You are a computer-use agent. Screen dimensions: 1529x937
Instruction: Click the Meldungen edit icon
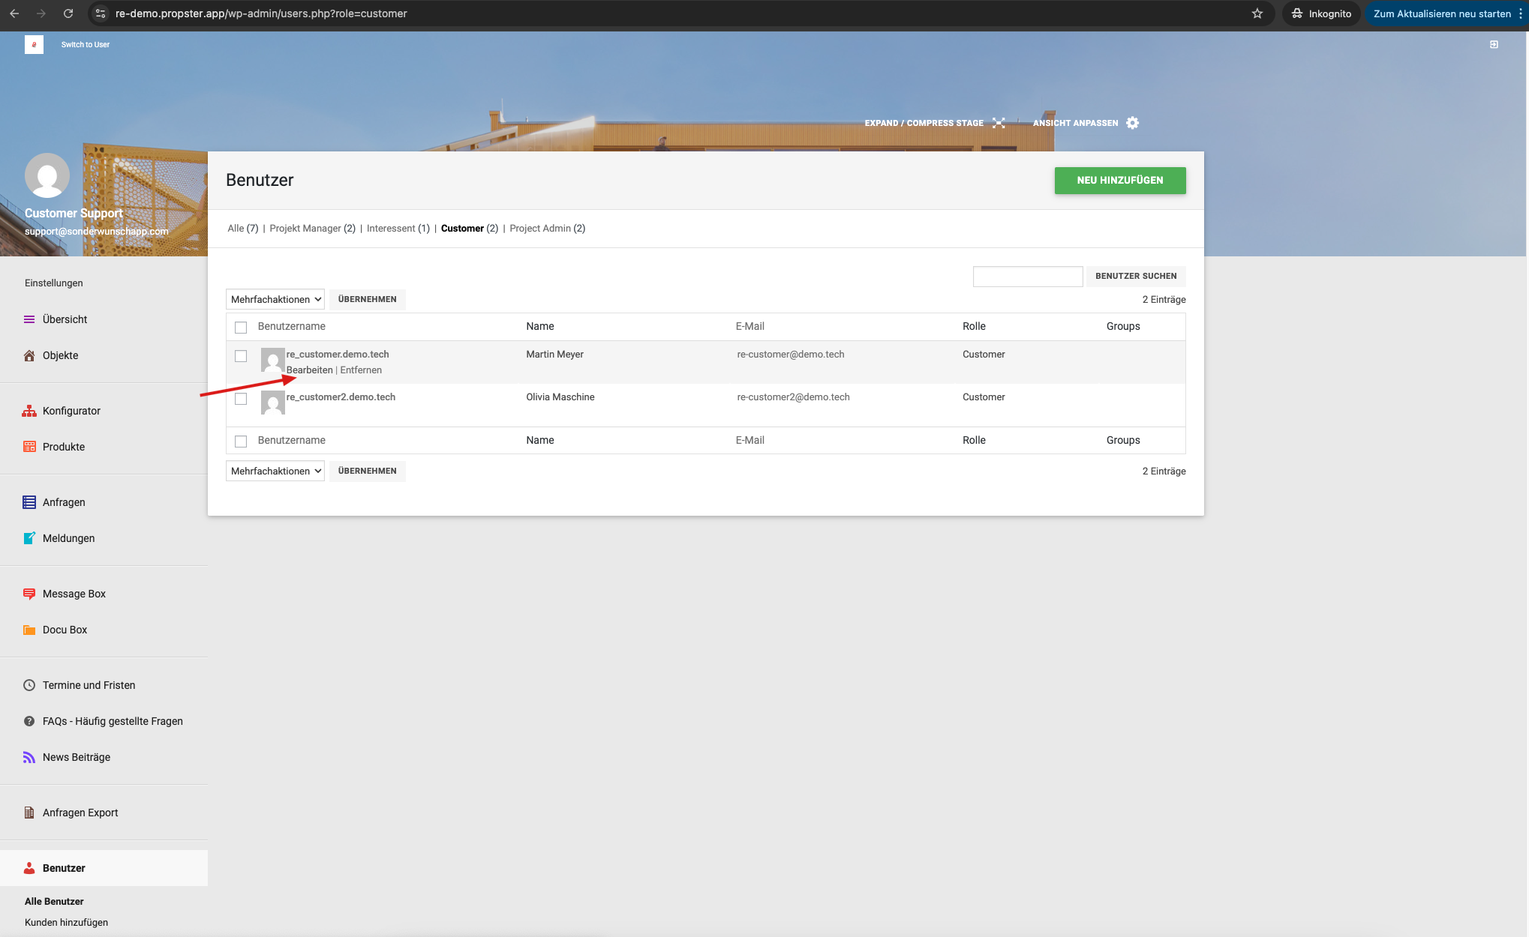[x=29, y=538]
